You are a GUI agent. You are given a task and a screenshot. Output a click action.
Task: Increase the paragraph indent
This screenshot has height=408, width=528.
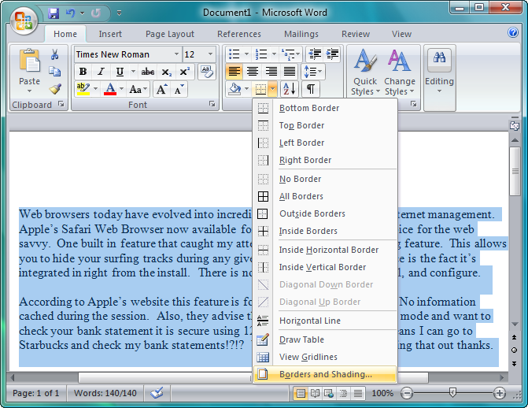(x=332, y=54)
